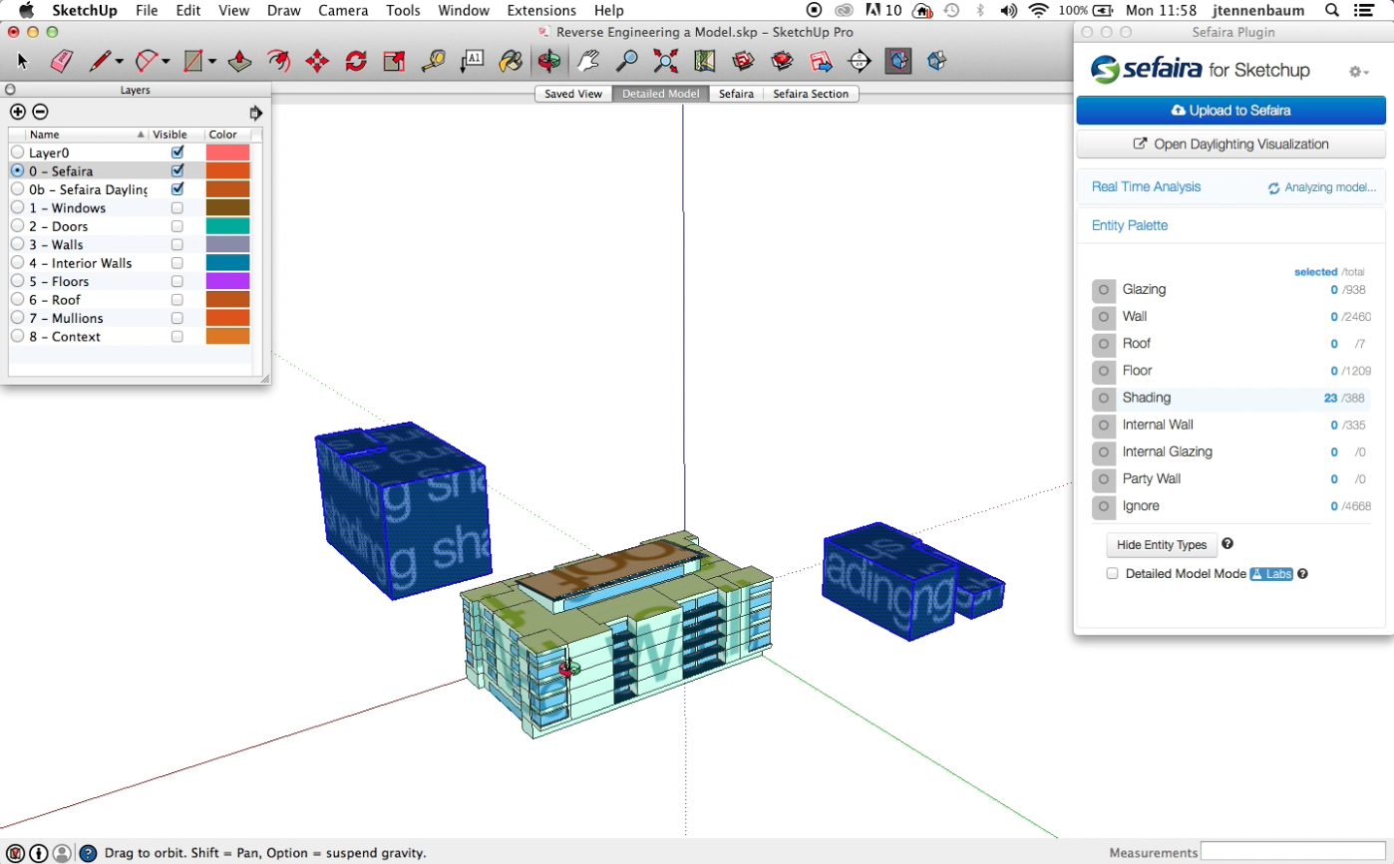The image size is (1394, 864).
Task: Click the 5 - Floors purple color swatch
Action: (227, 282)
